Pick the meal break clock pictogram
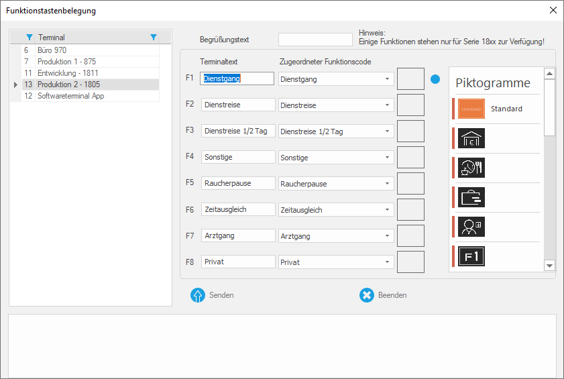The height and width of the screenshot is (379, 564). click(471, 168)
